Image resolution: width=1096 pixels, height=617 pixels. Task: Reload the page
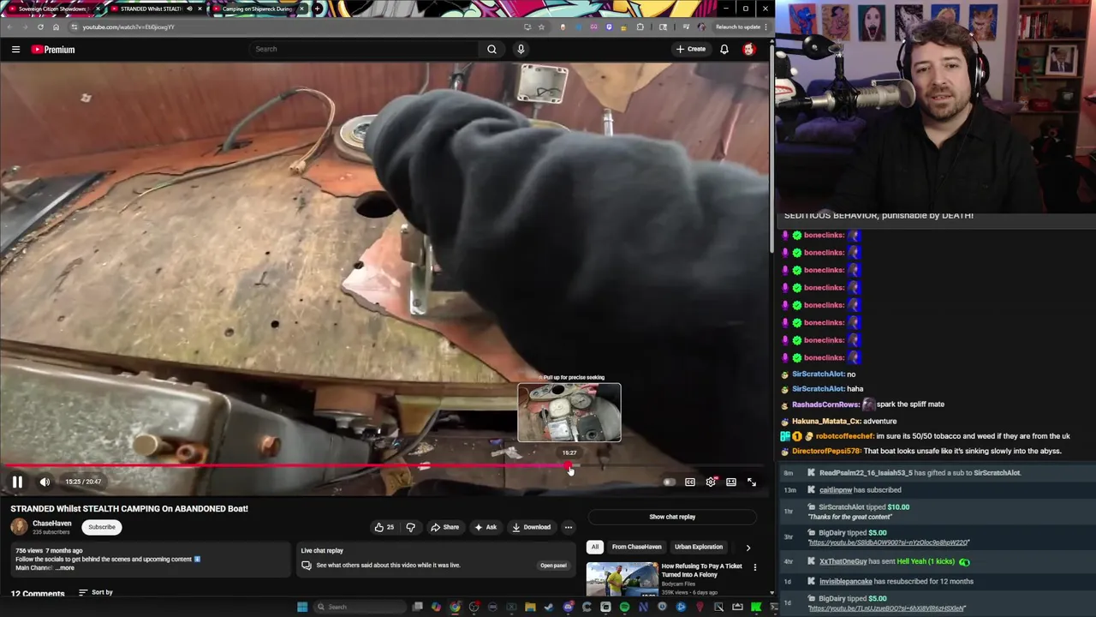click(x=40, y=27)
